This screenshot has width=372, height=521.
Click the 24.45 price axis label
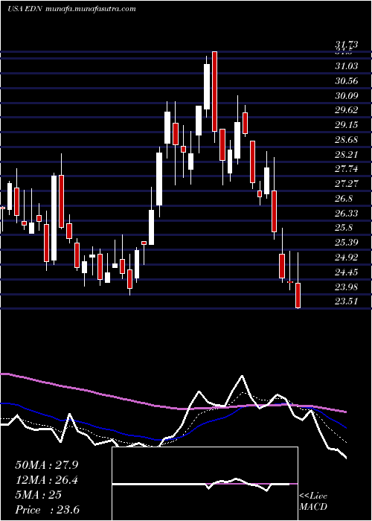(347, 272)
